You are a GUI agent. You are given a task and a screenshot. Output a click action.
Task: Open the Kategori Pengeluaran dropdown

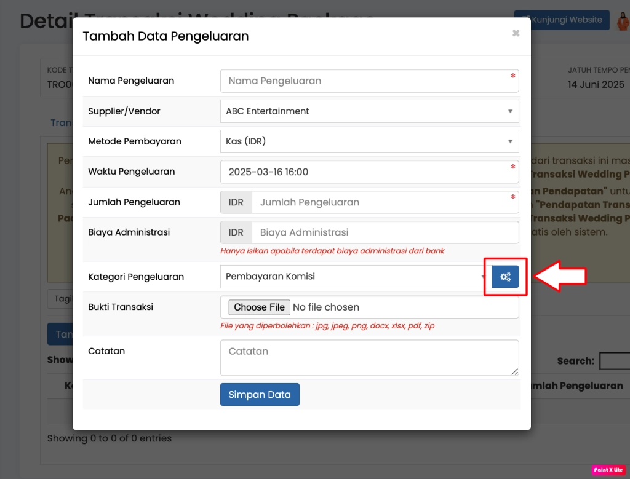coord(355,277)
